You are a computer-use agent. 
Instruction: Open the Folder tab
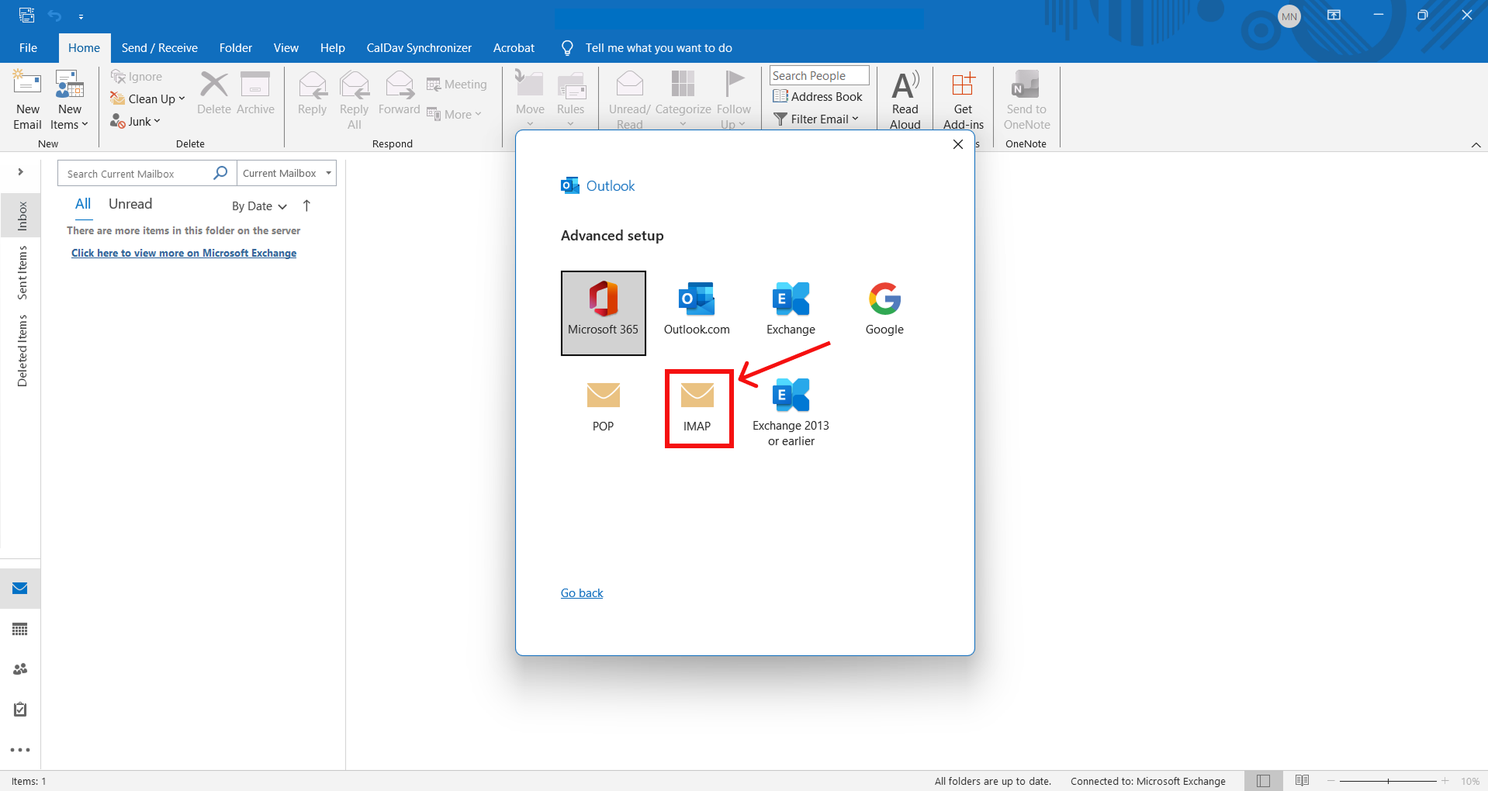tap(236, 48)
